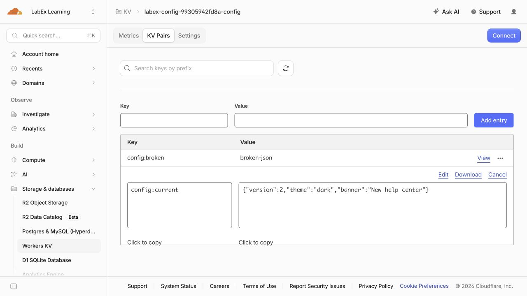This screenshot has height=296, width=527.
Task: Click the Compute icon
Action: coord(14,160)
